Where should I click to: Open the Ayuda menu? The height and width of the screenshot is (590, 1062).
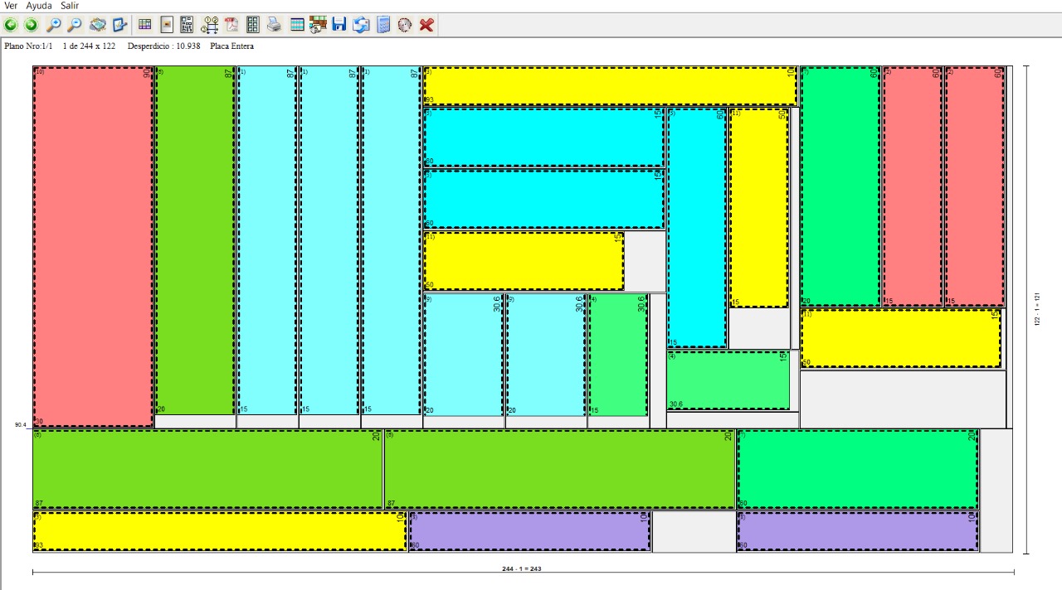pos(39,6)
